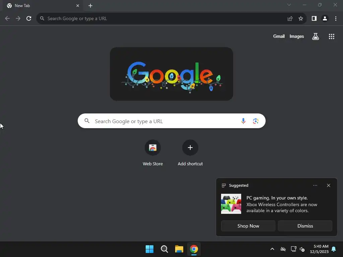This screenshot has height=257, width=343.
Task: Open the Windows Start menu
Action: (150, 249)
